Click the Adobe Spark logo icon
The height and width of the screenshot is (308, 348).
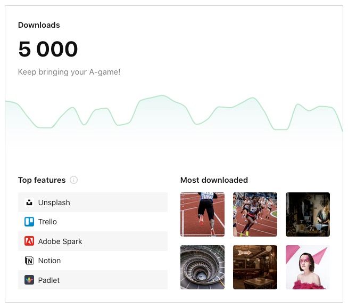click(29, 241)
